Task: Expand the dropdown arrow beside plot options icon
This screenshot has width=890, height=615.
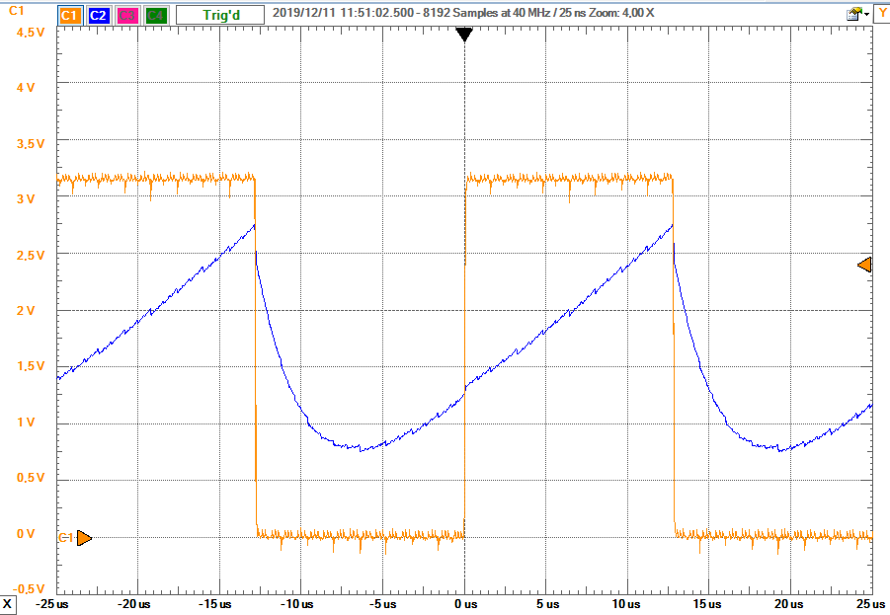Action: click(867, 15)
